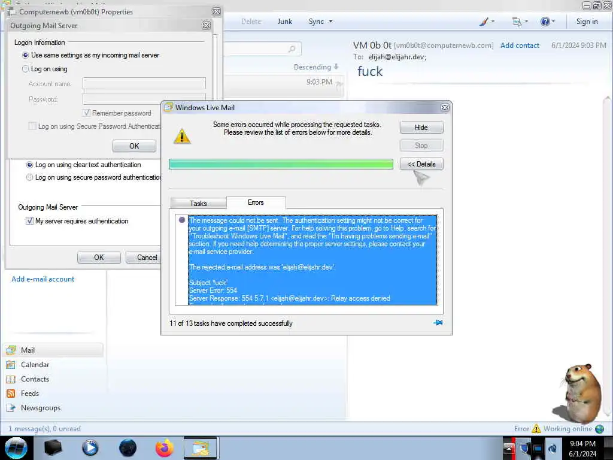The image size is (613, 460).
Task: Switch to the Errors tab
Action: pos(256,202)
